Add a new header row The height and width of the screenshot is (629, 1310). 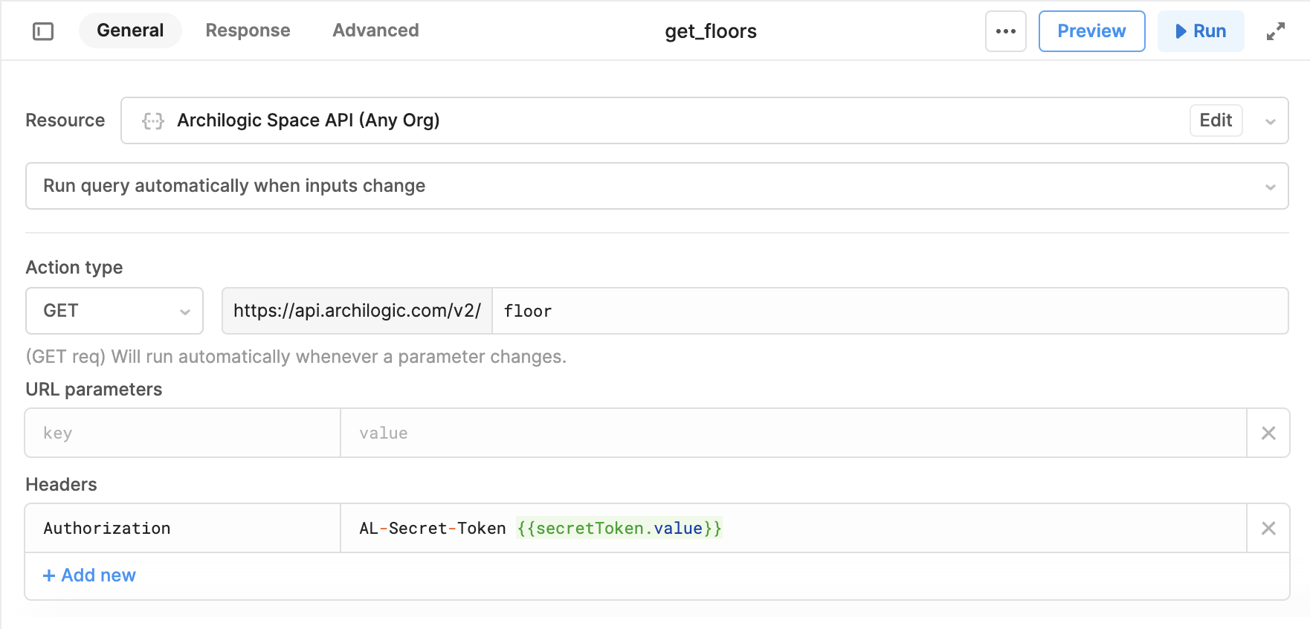coord(89,575)
